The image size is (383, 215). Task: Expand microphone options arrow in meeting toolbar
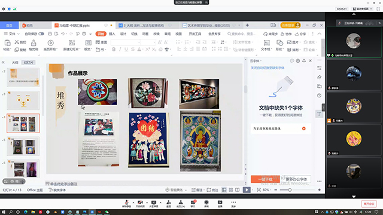[x=133, y=202]
